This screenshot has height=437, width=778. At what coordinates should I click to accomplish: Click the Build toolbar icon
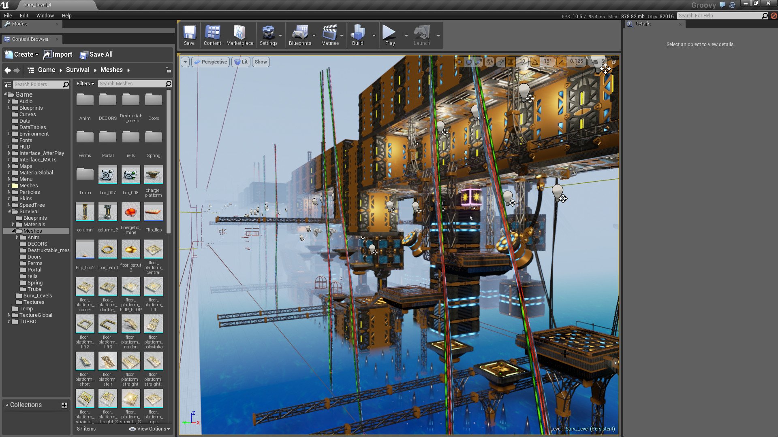point(357,35)
